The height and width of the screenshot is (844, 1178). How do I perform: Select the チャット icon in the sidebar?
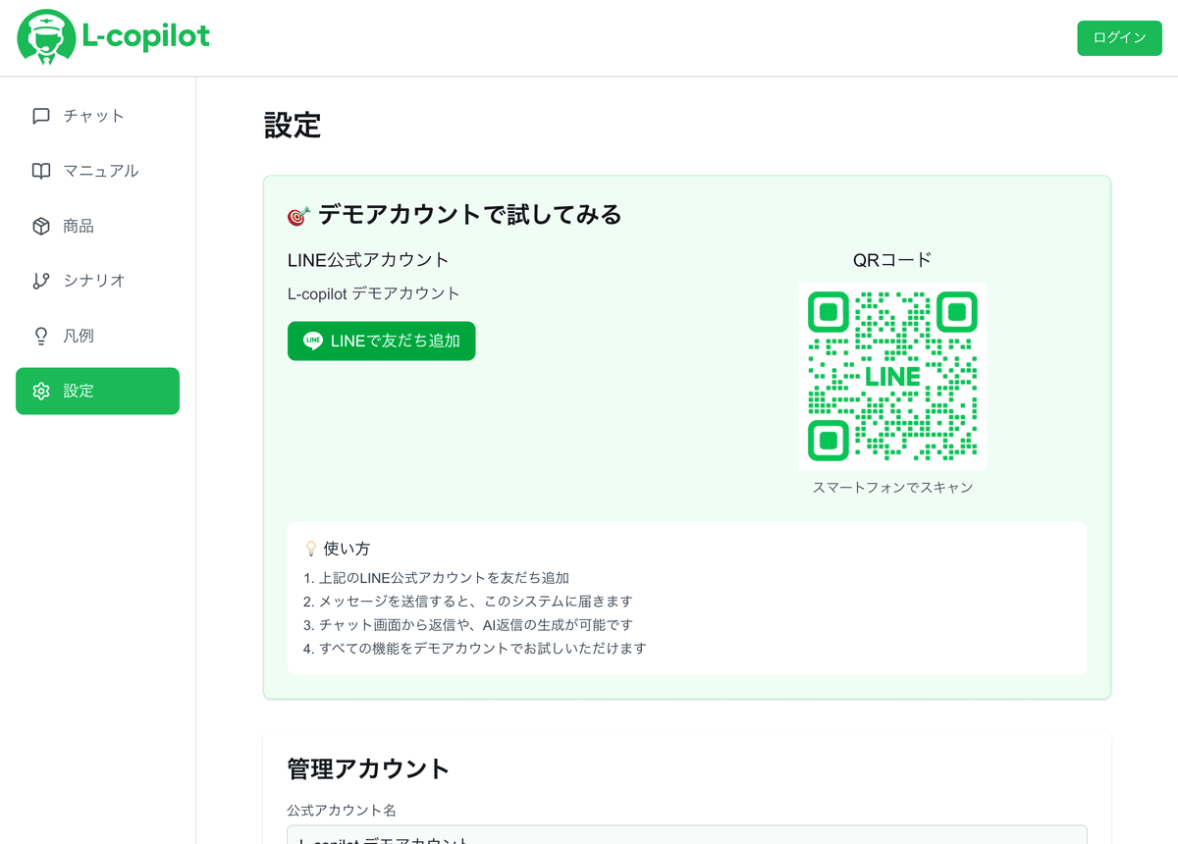pyautogui.click(x=39, y=116)
